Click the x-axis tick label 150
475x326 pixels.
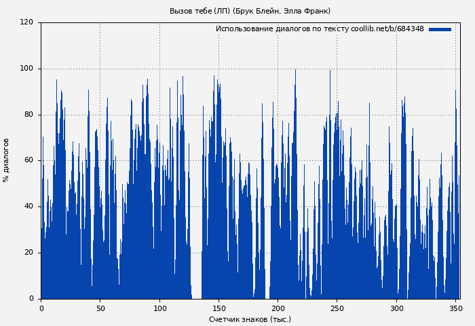(219, 308)
